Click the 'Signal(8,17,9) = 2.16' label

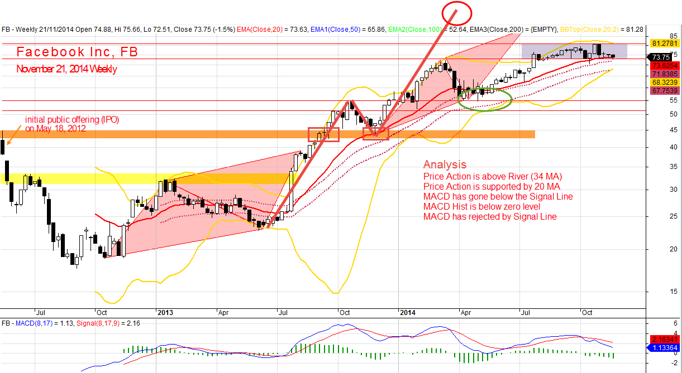(109, 323)
